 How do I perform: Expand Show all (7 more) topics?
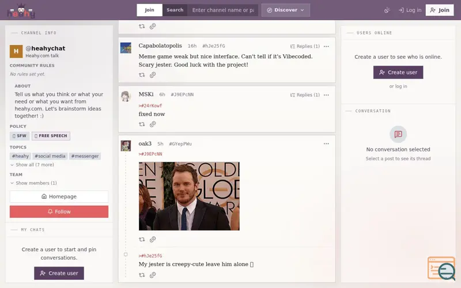pos(32,165)
